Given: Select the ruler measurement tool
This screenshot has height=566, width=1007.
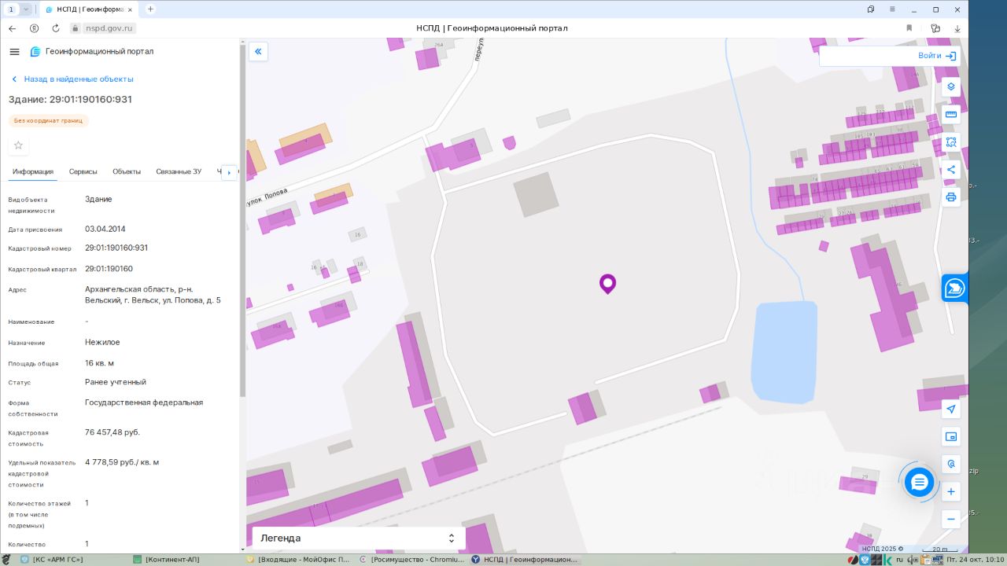Looking at the screenshot, I should (950, 115).
